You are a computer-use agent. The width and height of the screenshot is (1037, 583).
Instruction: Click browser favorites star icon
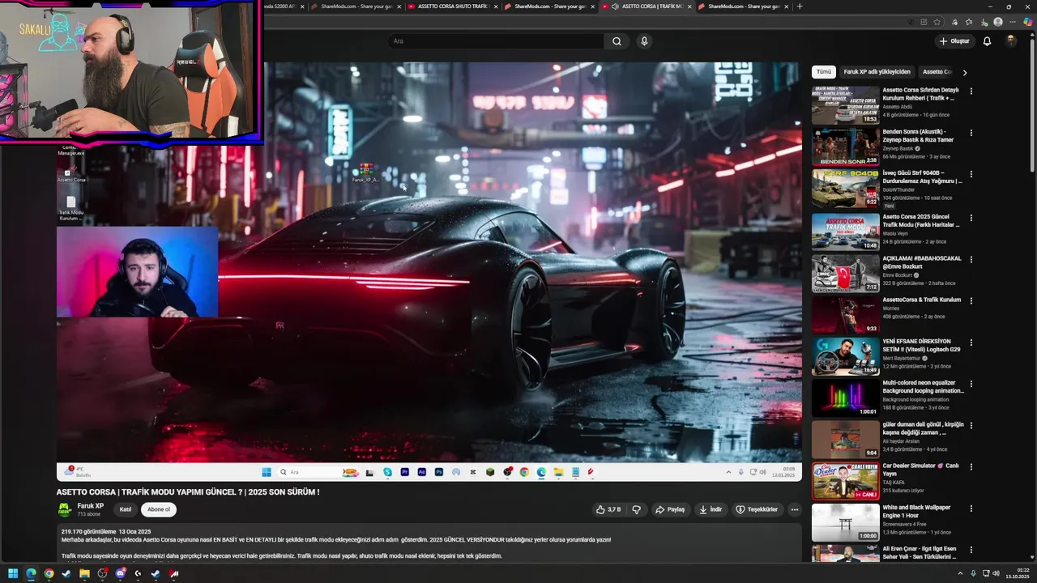coord(937,22)
